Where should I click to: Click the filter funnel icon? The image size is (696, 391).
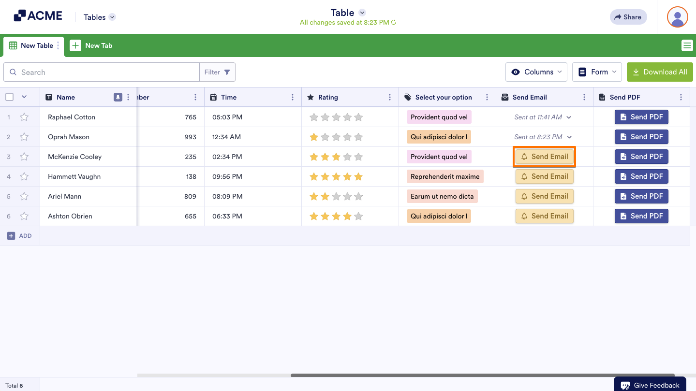227,72
